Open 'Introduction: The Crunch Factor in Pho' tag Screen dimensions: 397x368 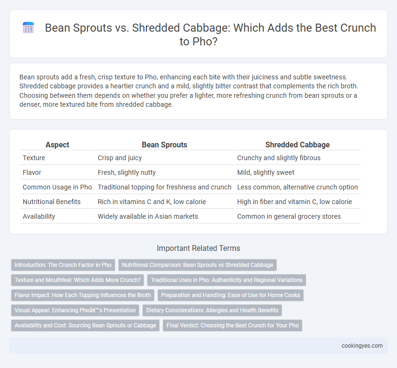tap(63, 265)
